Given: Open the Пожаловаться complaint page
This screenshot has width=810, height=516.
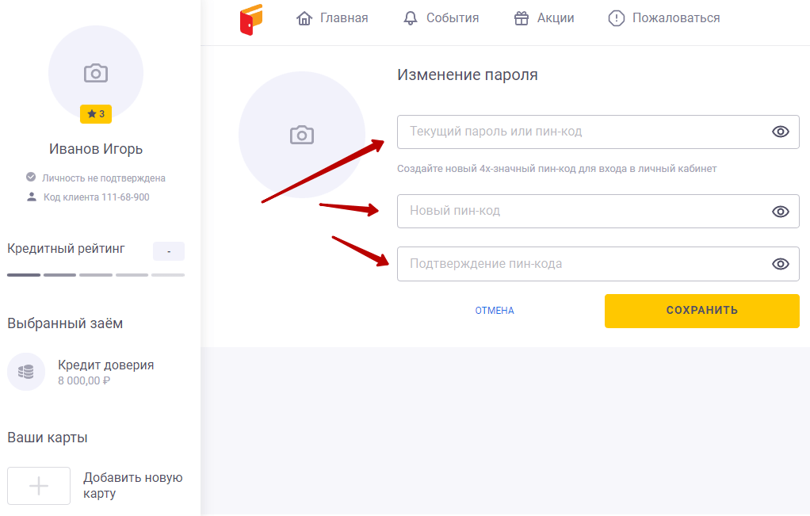Looking at the screenshot, I should (x=664, y=18).
